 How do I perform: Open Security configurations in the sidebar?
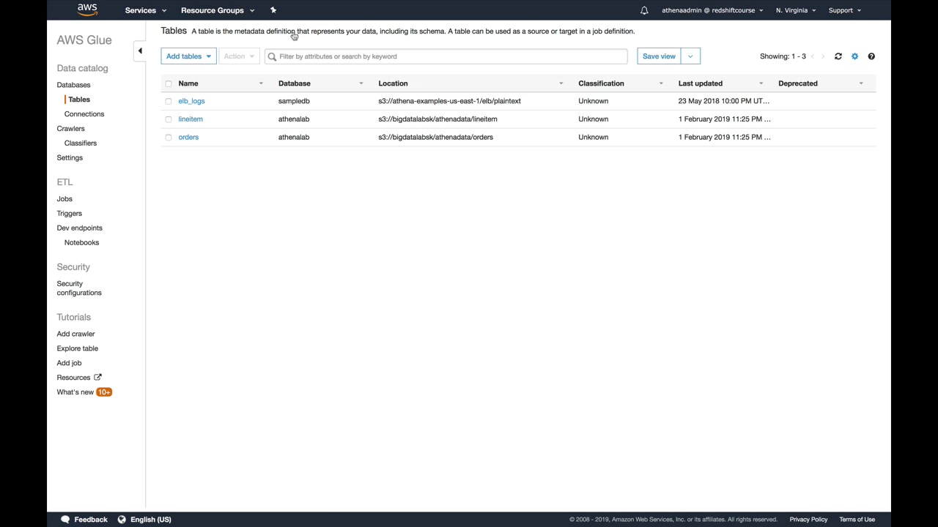(x=79, y=288)
